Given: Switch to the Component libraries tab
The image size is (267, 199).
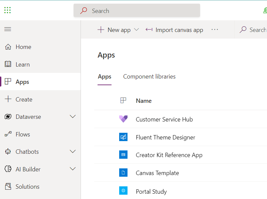Looking at the screenshot, I should coord(149,77).
